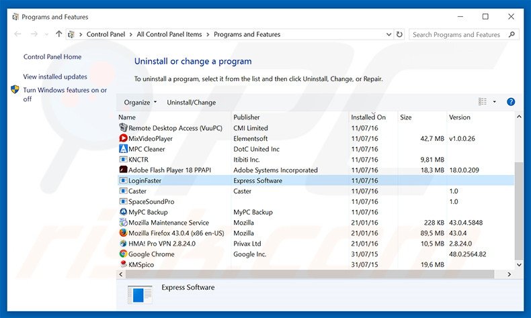Click the LoginFaster program icon

tap(123, 180)
